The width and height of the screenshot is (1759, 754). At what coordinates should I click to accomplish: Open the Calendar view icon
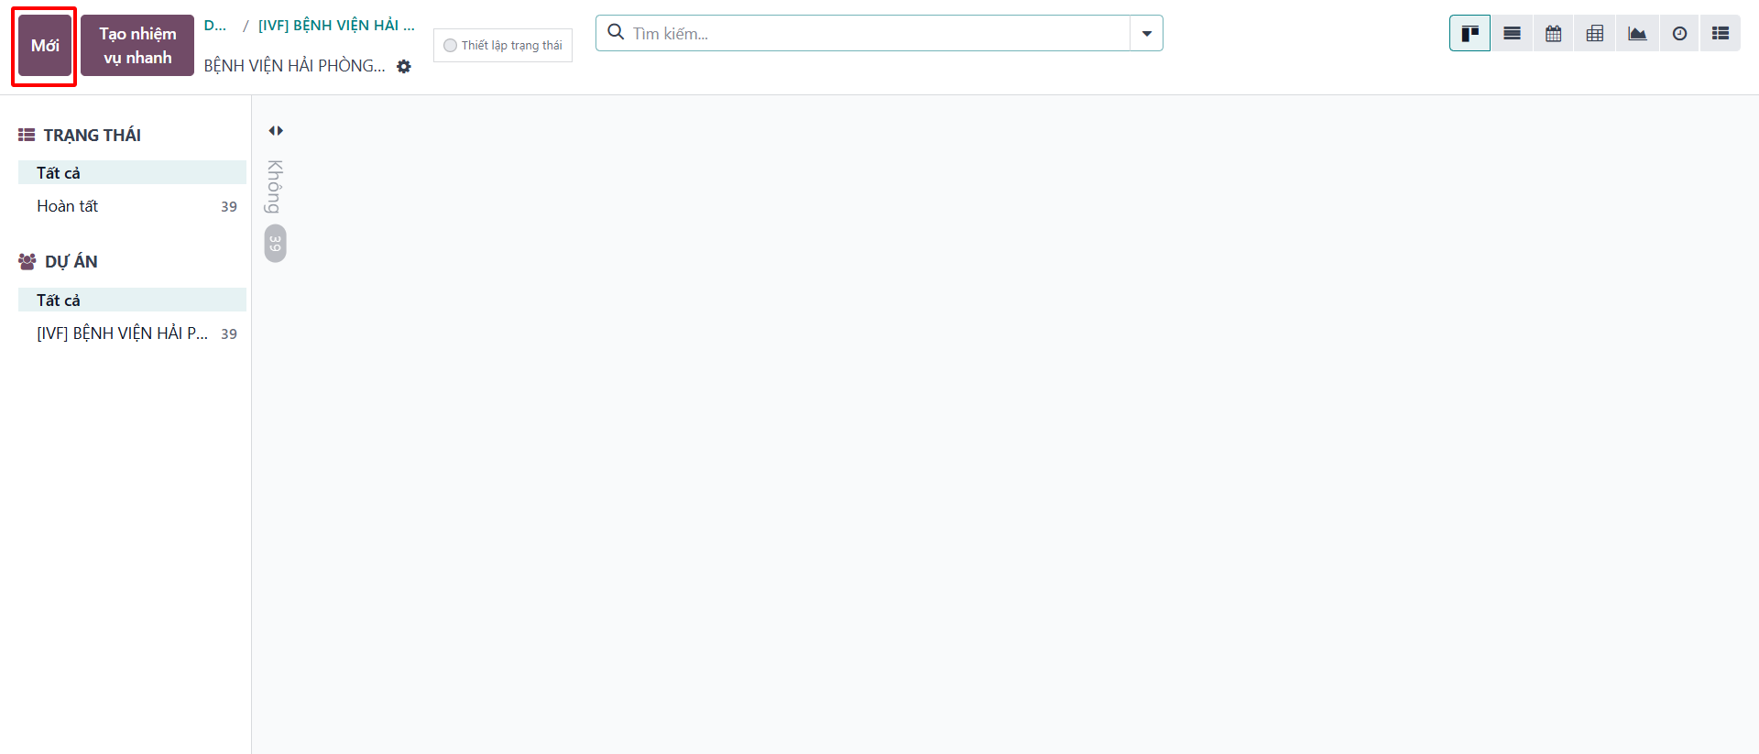pos(1554,34)
